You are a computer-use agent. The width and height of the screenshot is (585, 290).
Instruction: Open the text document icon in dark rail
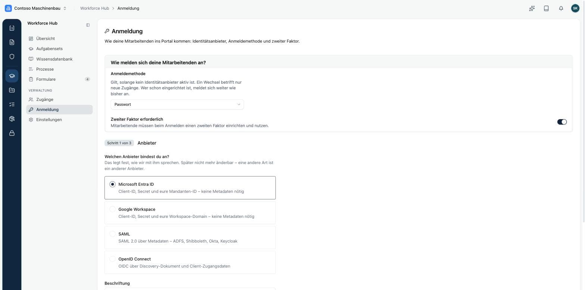(x=12, y=42)
